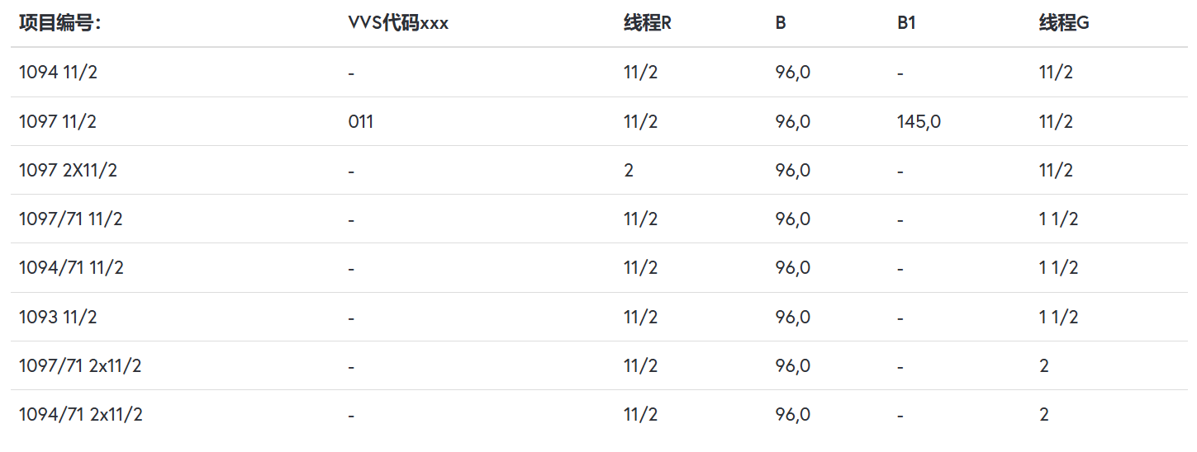The width and height of the screenshot is (1197, 452).
Task: Click the item number 1097 11/2 cell
Action: click(x=58, y=122)
